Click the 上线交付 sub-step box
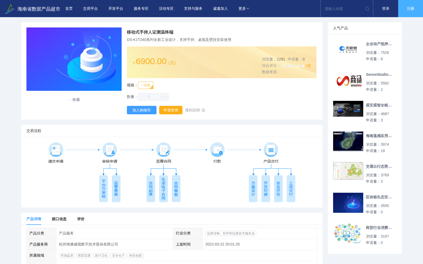The width and height of the screenshot is (423, 264). [291, 189]
